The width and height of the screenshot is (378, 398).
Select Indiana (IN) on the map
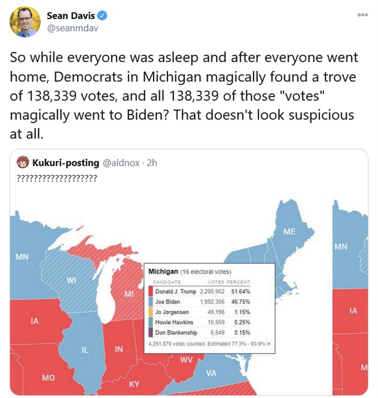pyautogui.click(x=119, y=349)
